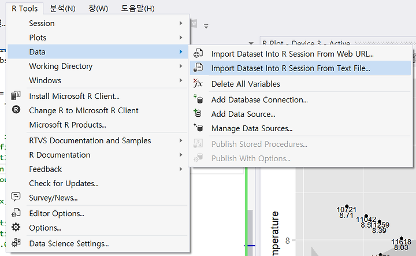Image resolution: width=416 pixels, height=256 pixels.
Task: Choose Delete All Variables
Action: tap(300, 84)
